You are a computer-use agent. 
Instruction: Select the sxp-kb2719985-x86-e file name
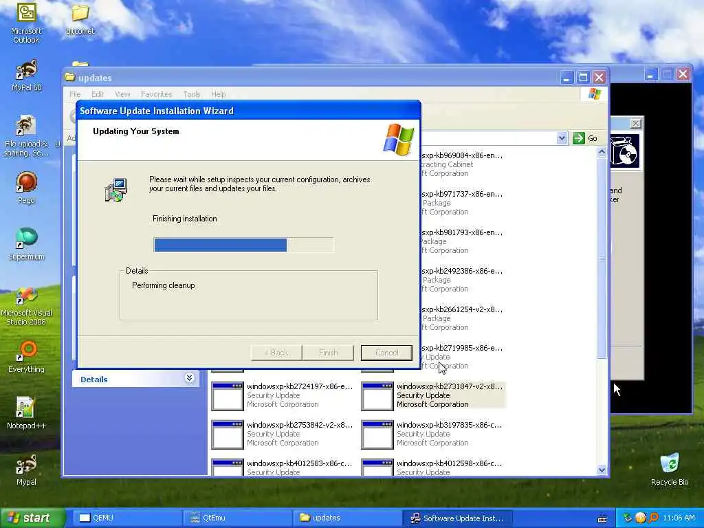pyautogui.click(x=462, y=348)
